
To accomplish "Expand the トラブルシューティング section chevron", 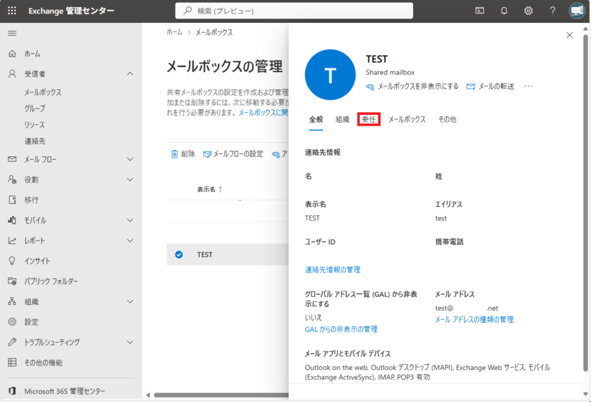I will click(x=130, y=343).
